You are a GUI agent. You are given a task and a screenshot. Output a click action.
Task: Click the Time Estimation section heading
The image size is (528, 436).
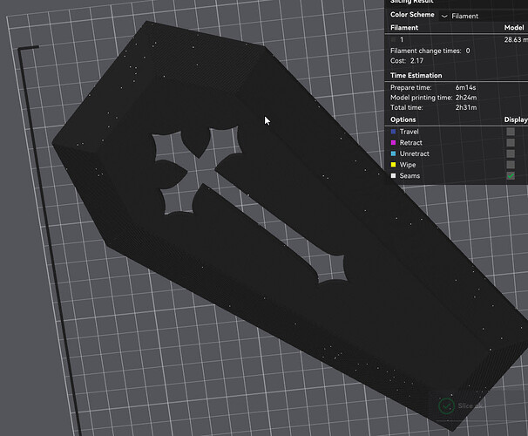(x=416, y=76)
